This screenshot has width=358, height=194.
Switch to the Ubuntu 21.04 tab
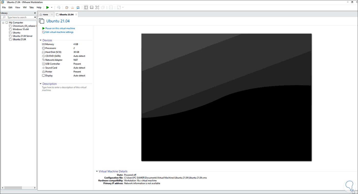pos(66,15)
